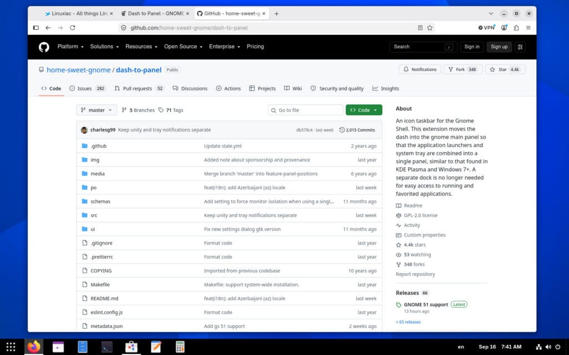Open the src folder
The image size is (569, 355).
[x=93, y=215]
